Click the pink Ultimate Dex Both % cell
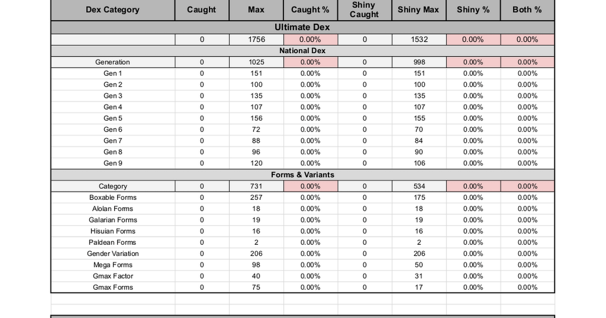 click(527, 39)
